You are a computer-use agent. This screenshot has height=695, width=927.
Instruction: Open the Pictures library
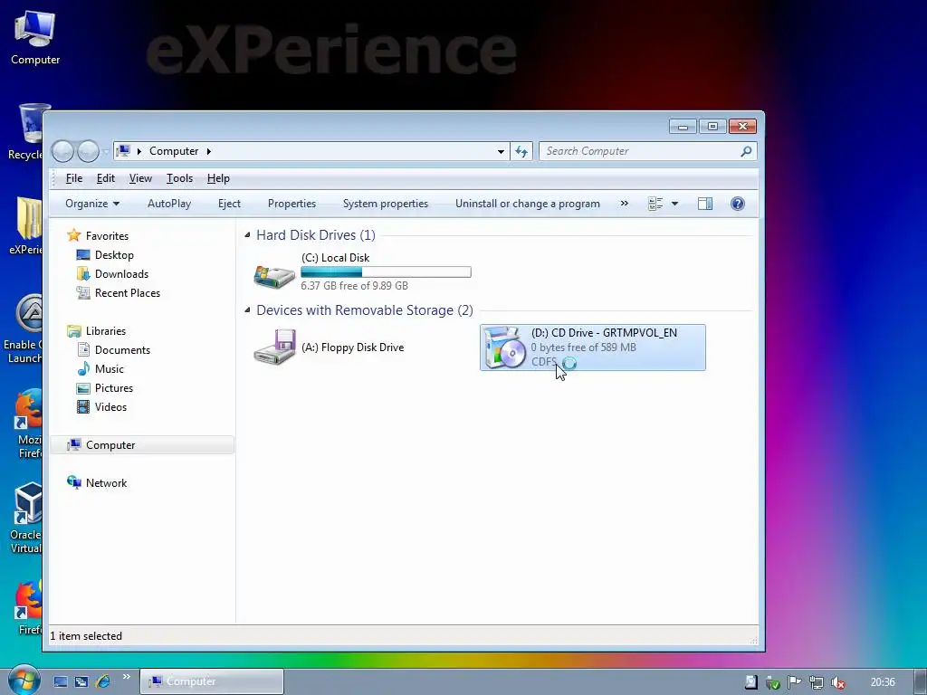pyautogui.click(x=113, y=387)
